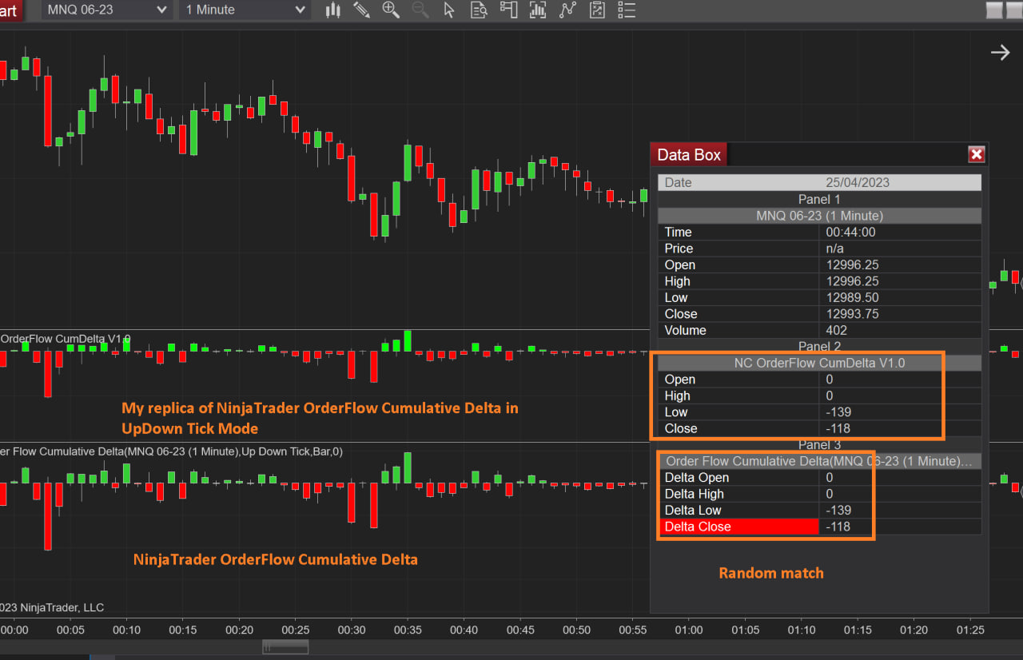The width and height of the screenshot is (1023, 660).
Task: Select the chart style candlestick icon
Action: point(332,10)
